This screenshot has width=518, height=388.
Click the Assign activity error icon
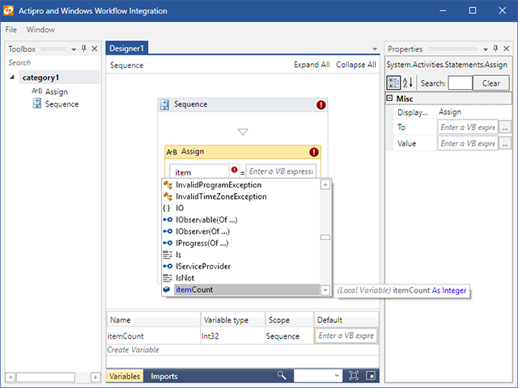[x=313, y=152]
